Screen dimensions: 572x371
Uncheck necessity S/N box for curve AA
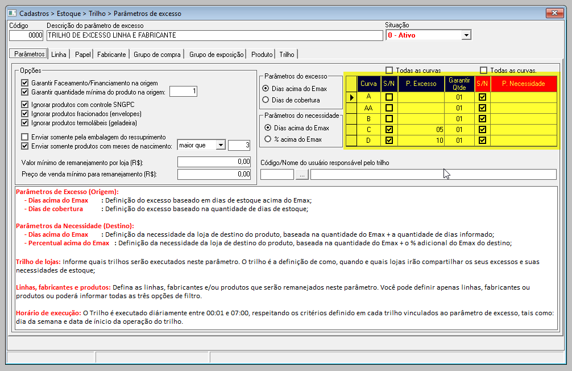click(482, 108)
